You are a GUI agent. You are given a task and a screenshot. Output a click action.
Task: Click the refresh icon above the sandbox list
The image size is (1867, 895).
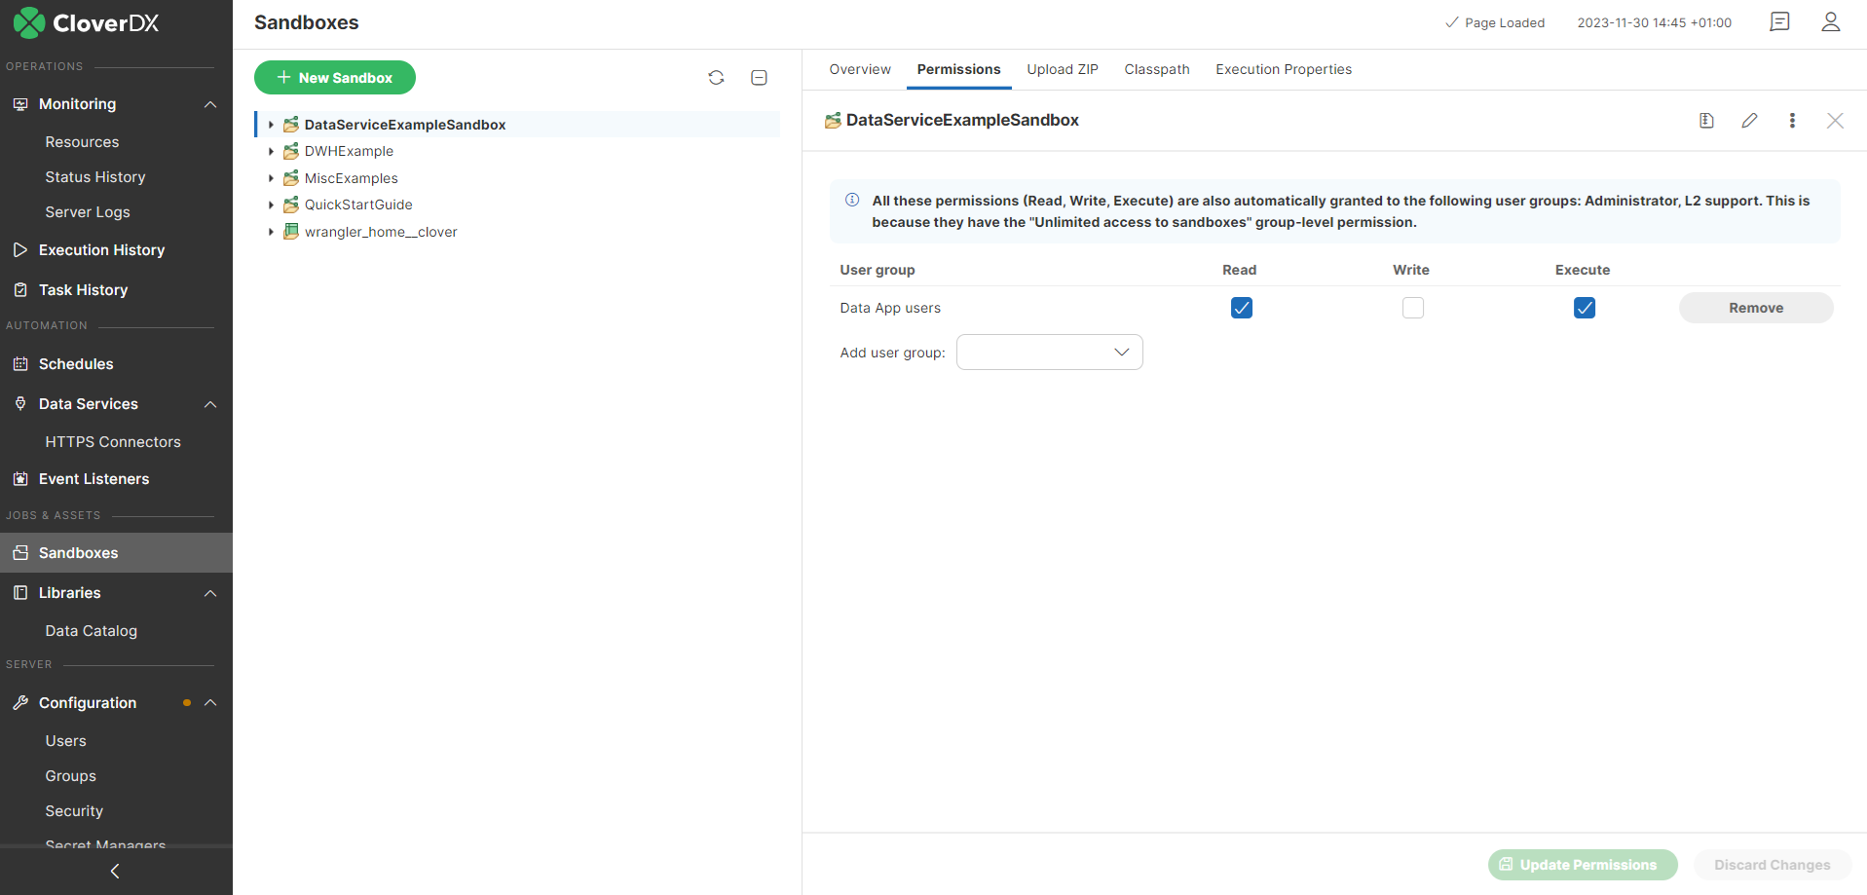pos(716,77)
